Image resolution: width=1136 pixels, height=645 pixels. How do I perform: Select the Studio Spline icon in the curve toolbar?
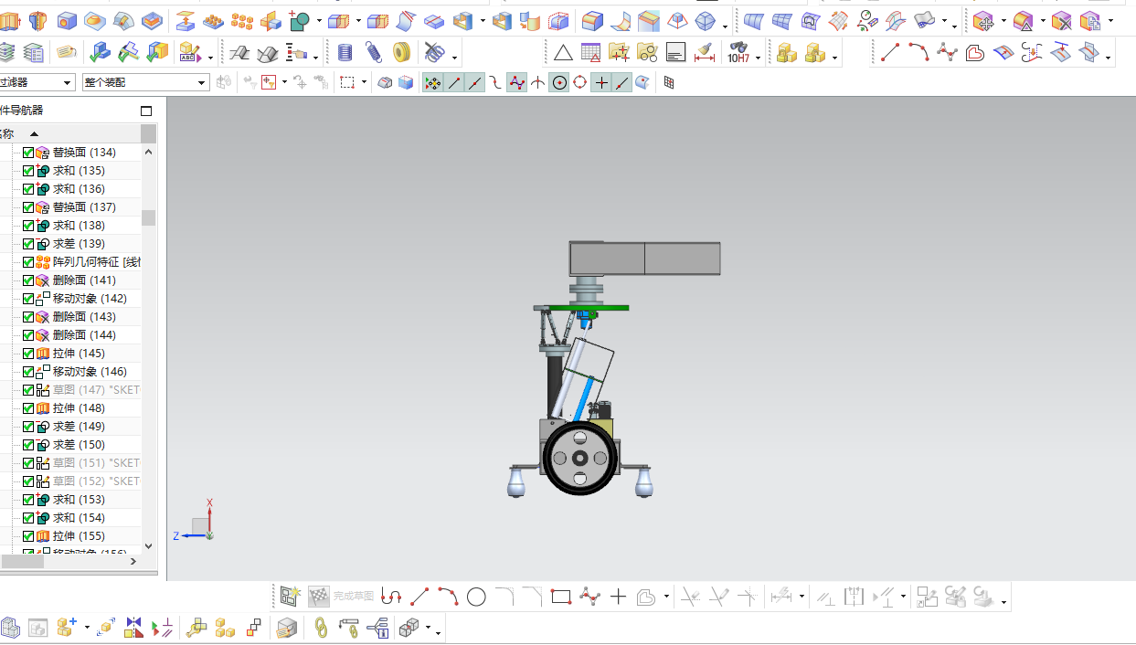click(x=947, y=53)
